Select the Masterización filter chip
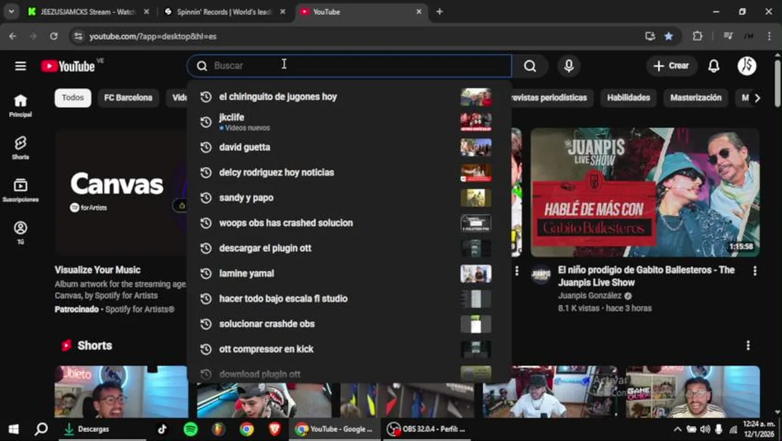 [696, 98]
